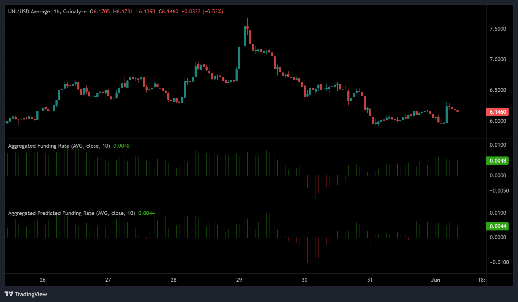Click the -0.0322 (-0.52%) change value
The image size is (518, 302).
pyautogui.click(x=202, y=12)
